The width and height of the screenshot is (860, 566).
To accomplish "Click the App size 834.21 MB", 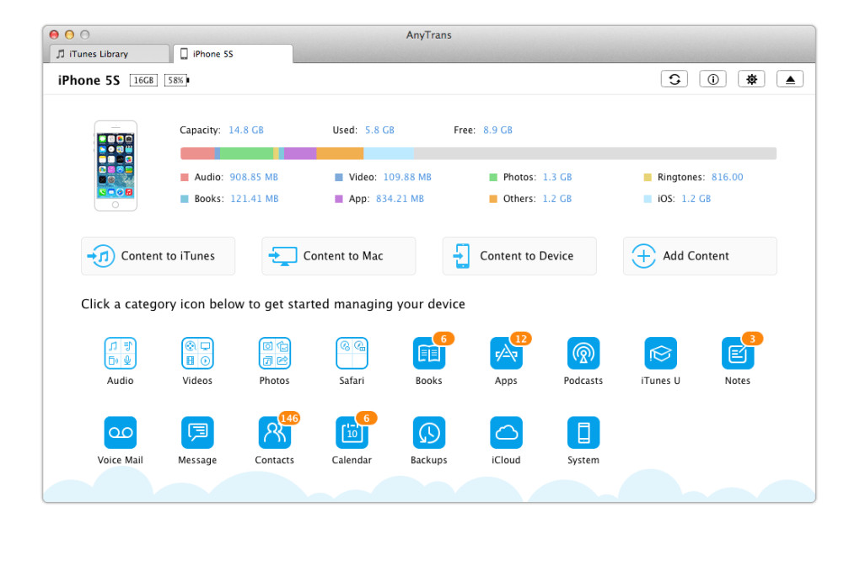I will 400,199.
